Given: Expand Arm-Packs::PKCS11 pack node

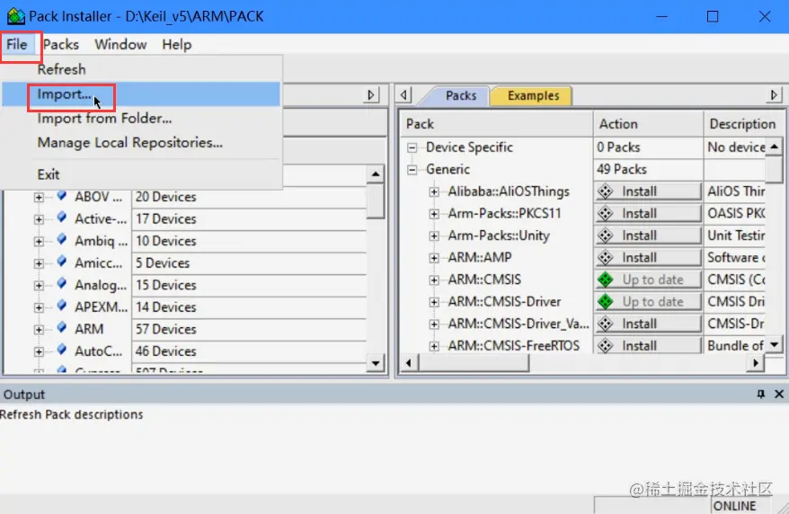Looking at the screenshot, I should [434, 214].
